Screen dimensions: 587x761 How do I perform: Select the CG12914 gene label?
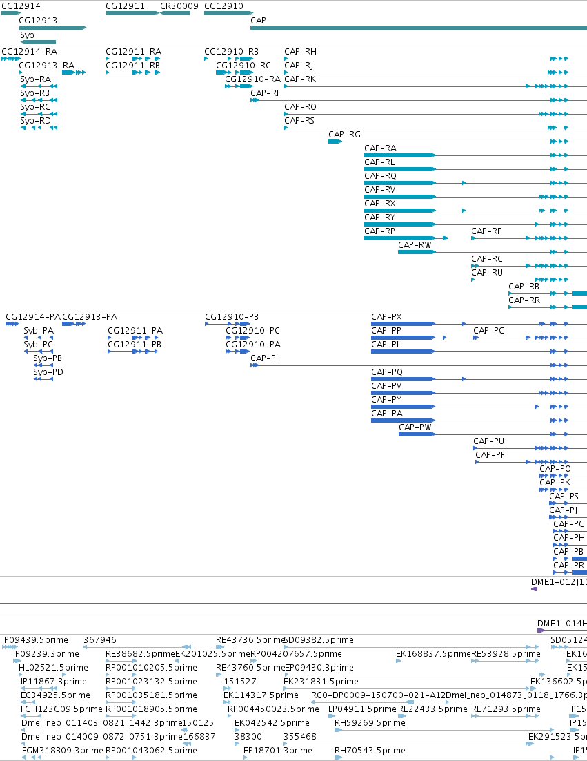tap(21, 6)
